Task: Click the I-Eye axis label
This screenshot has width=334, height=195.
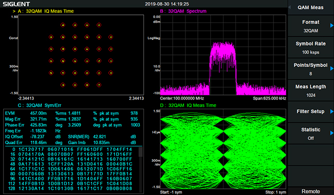Action: coord(156,132)
